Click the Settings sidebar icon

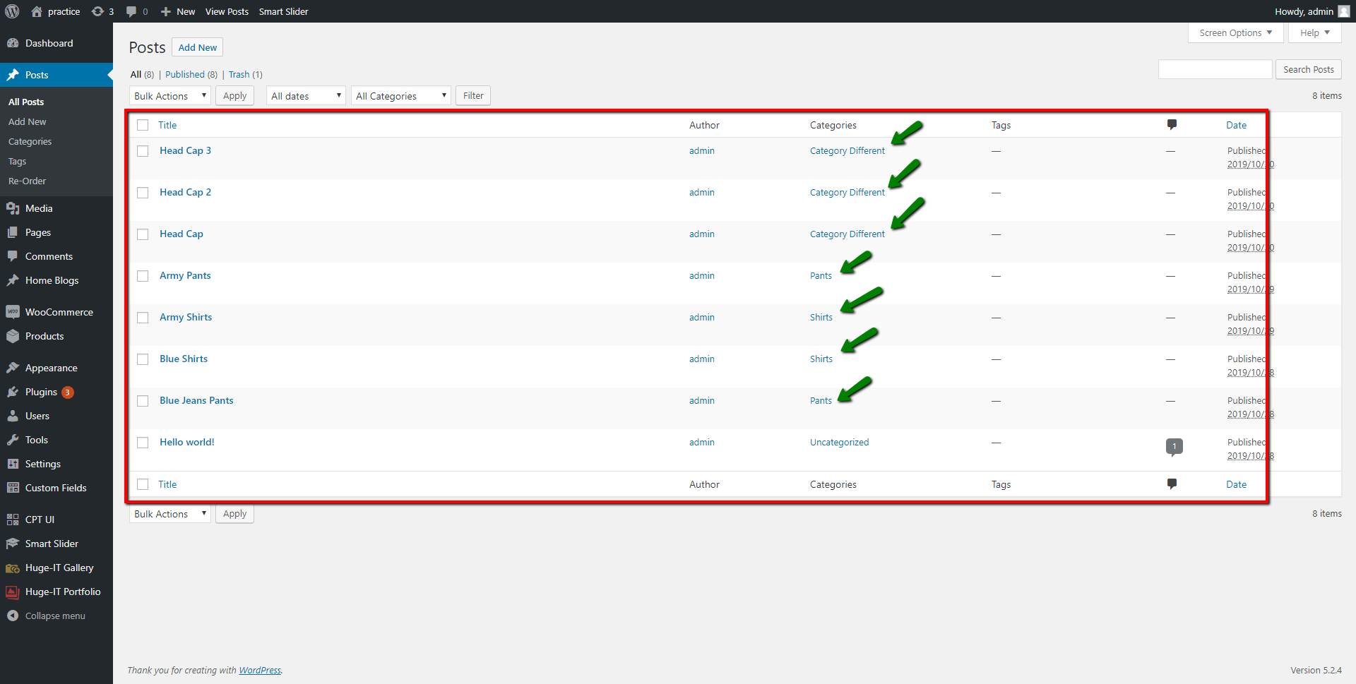pyautogui.click(x=13, y=464)
